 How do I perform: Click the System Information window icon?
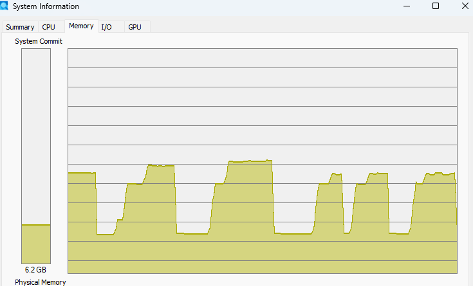pyautogui.click(x=4, y=5)
